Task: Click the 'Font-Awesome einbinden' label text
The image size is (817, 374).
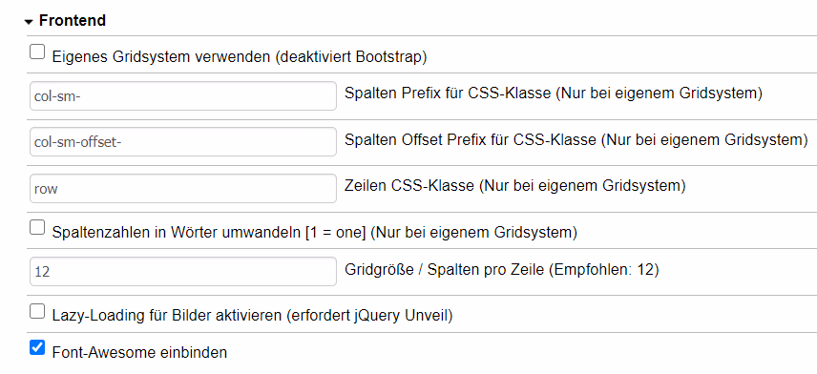Action: [139, 353]
